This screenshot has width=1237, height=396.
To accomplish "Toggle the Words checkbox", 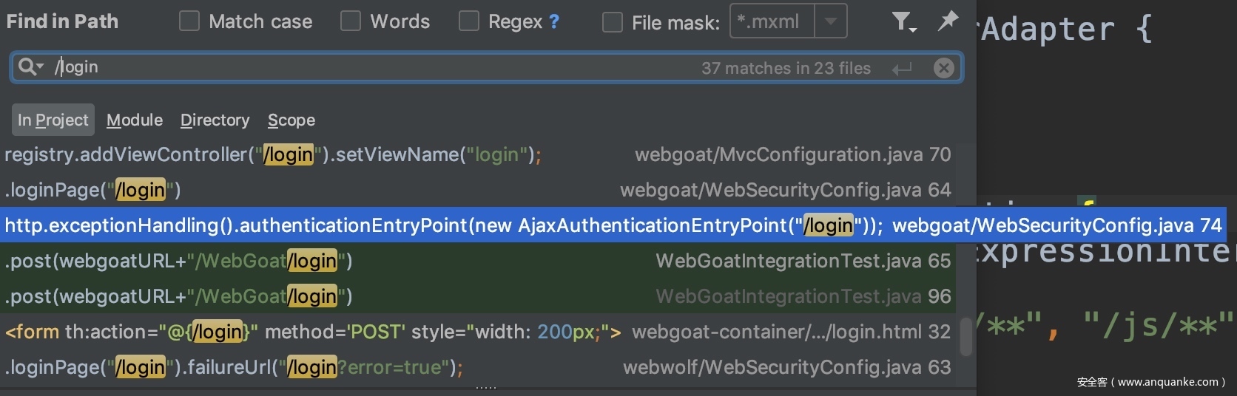I will coord(351,21).
